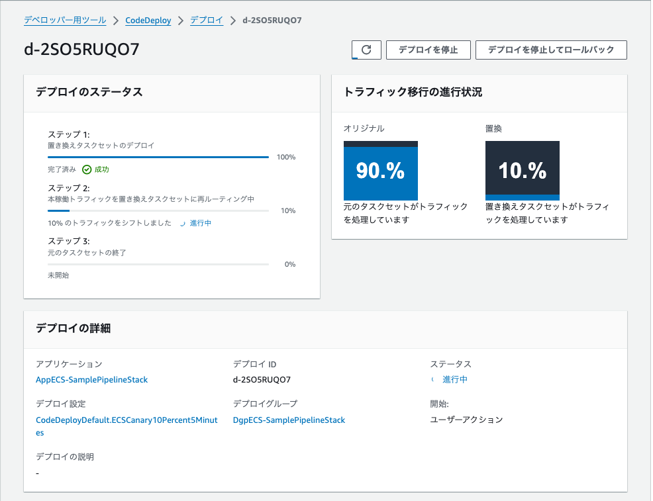The width and height of the screenshot is (653, 501).
Task: Click the 未開始 label under step 3
Action: coord(58,275)
